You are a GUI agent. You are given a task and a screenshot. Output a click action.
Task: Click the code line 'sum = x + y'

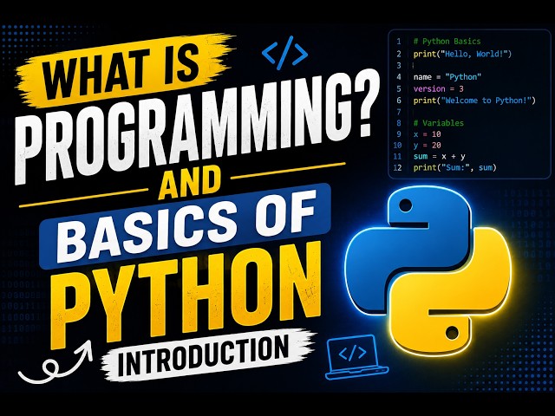coord(439,156)
